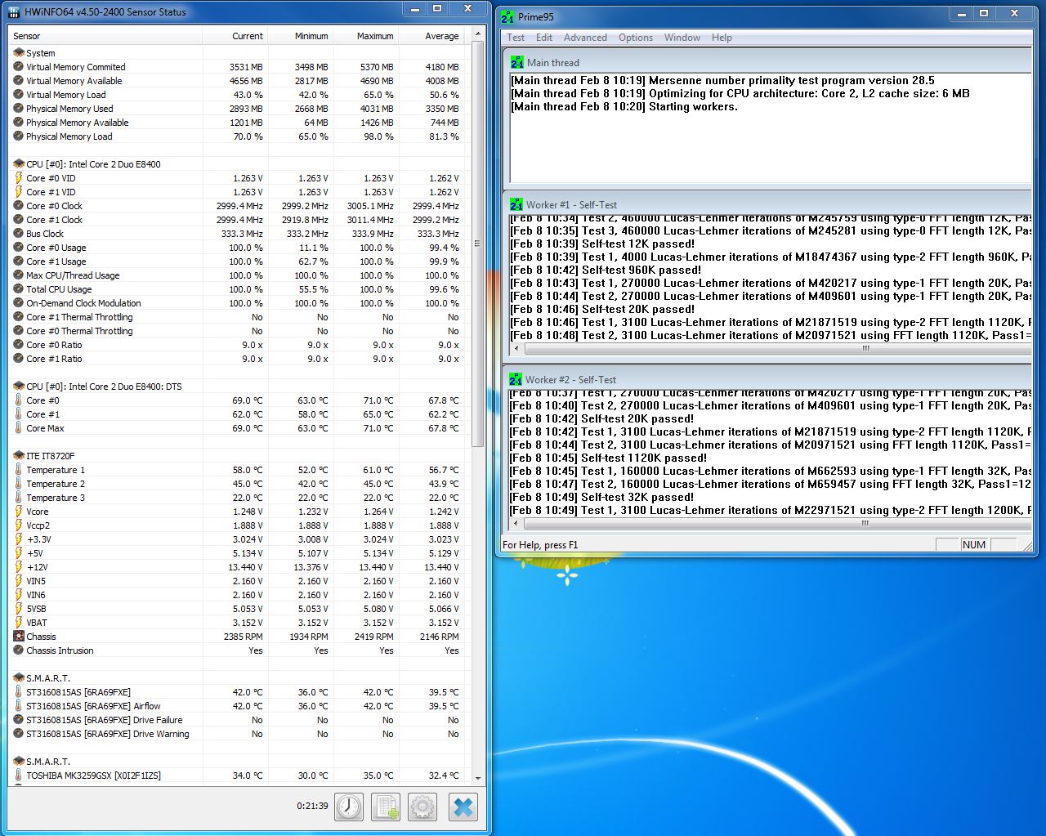The image size is (1046, 836).
Task: Click the VBAT voltage icon
Action: pyautogui.click(x=19, y=622)
